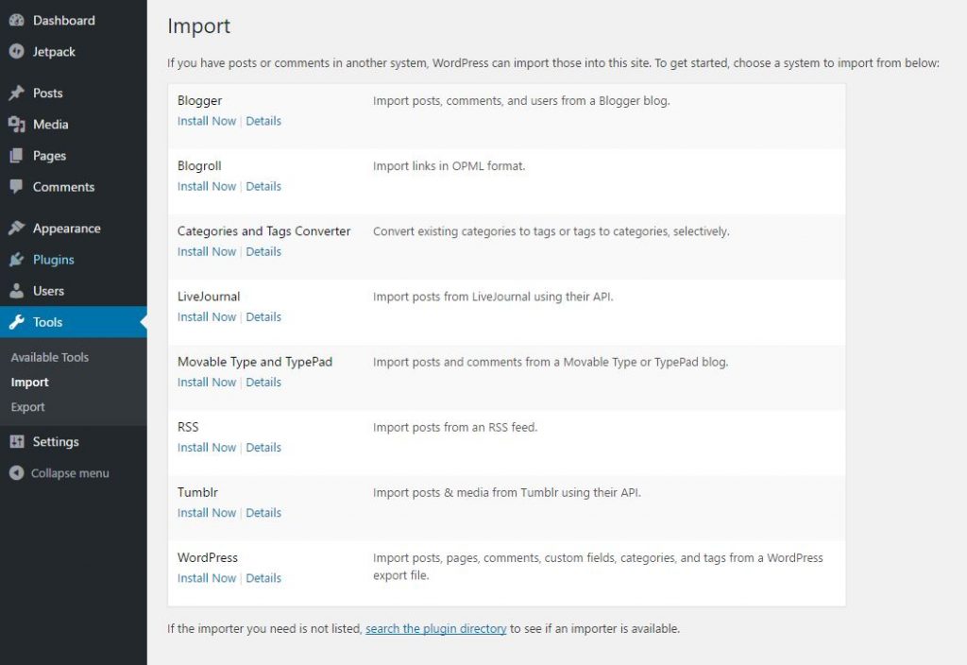Install the WordPress importer now
The image size is (967, 665).
point(207,578)
